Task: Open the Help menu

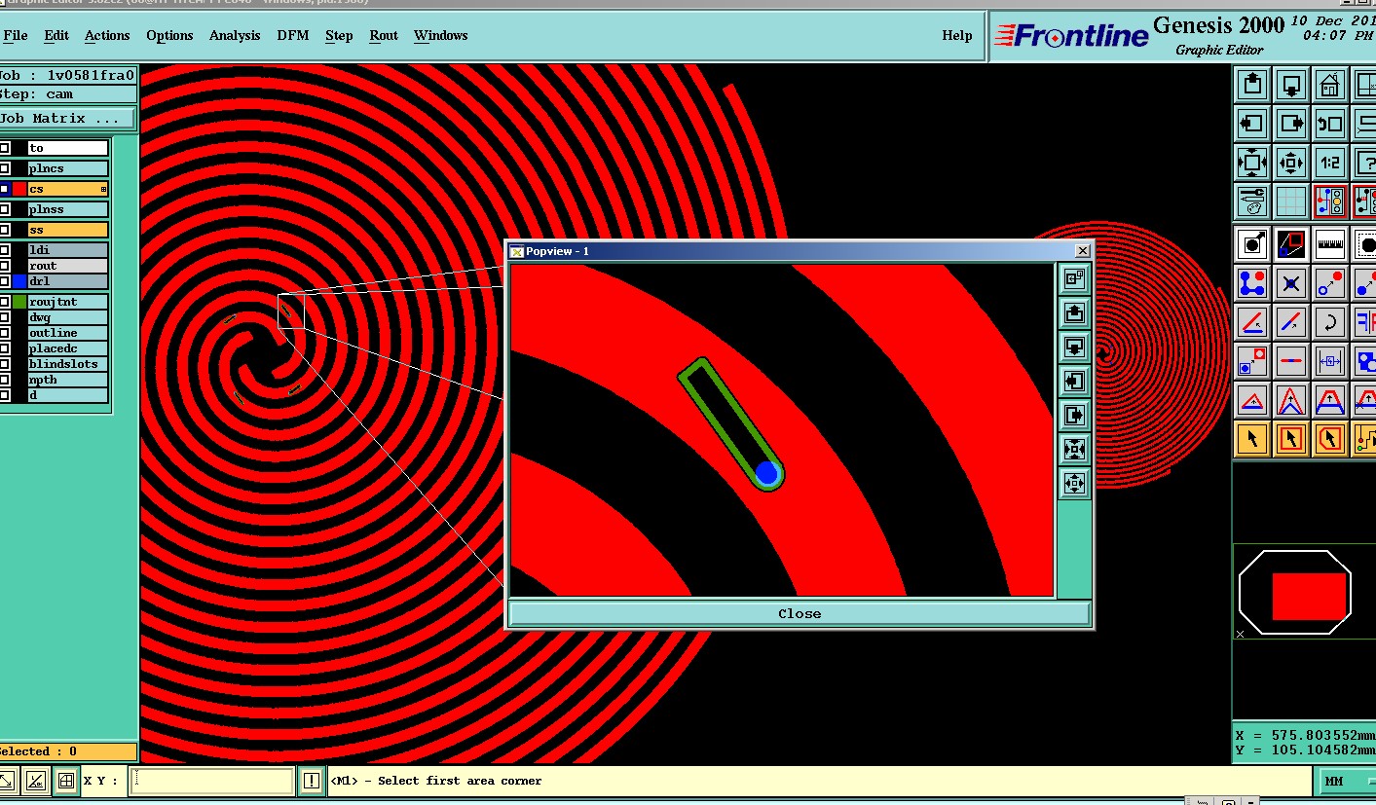Action: pyautogui.click(x=957, y=35)
